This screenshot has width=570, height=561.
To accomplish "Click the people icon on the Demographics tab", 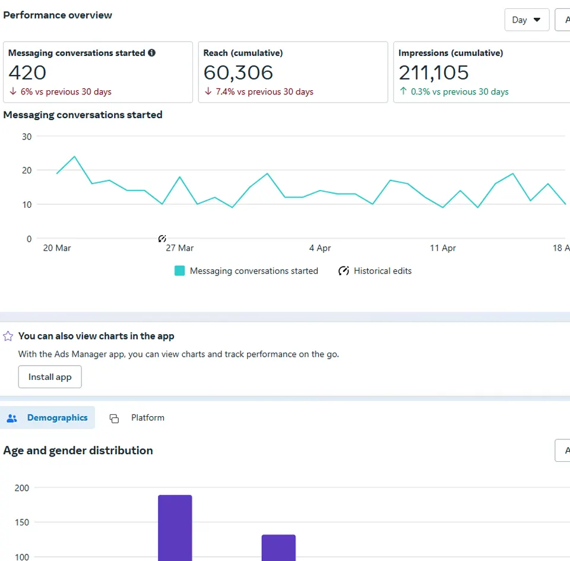I will [x=12, y=418].
